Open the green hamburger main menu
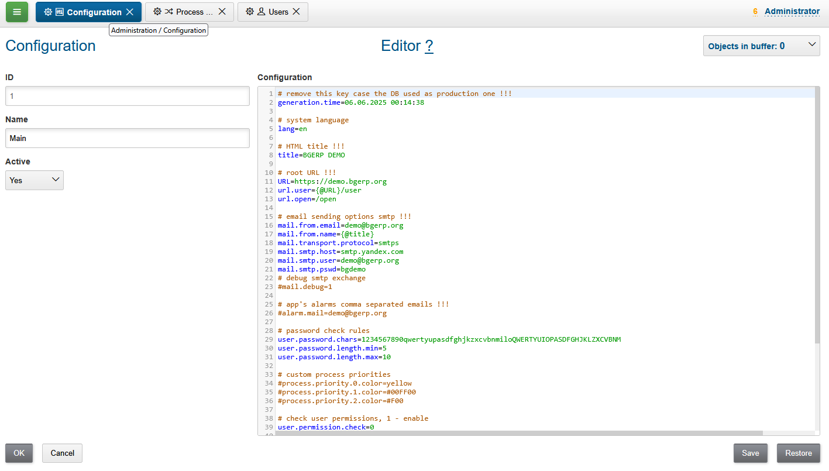This screenshot has height=471, width=829. [16, 12]
